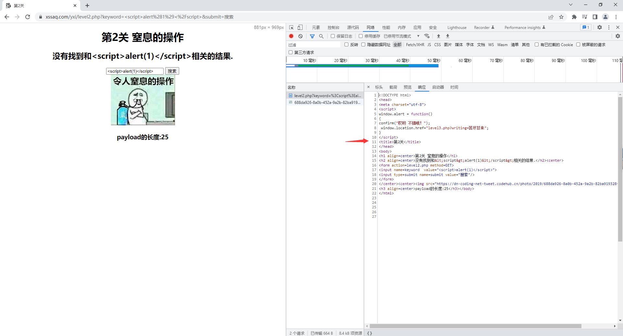This screenshot has width=623, height=336.
Task: Open the 启动器 request detail tab
Action: (x=438, y=87)
